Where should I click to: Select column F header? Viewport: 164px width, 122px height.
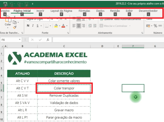tap(133, 46)
